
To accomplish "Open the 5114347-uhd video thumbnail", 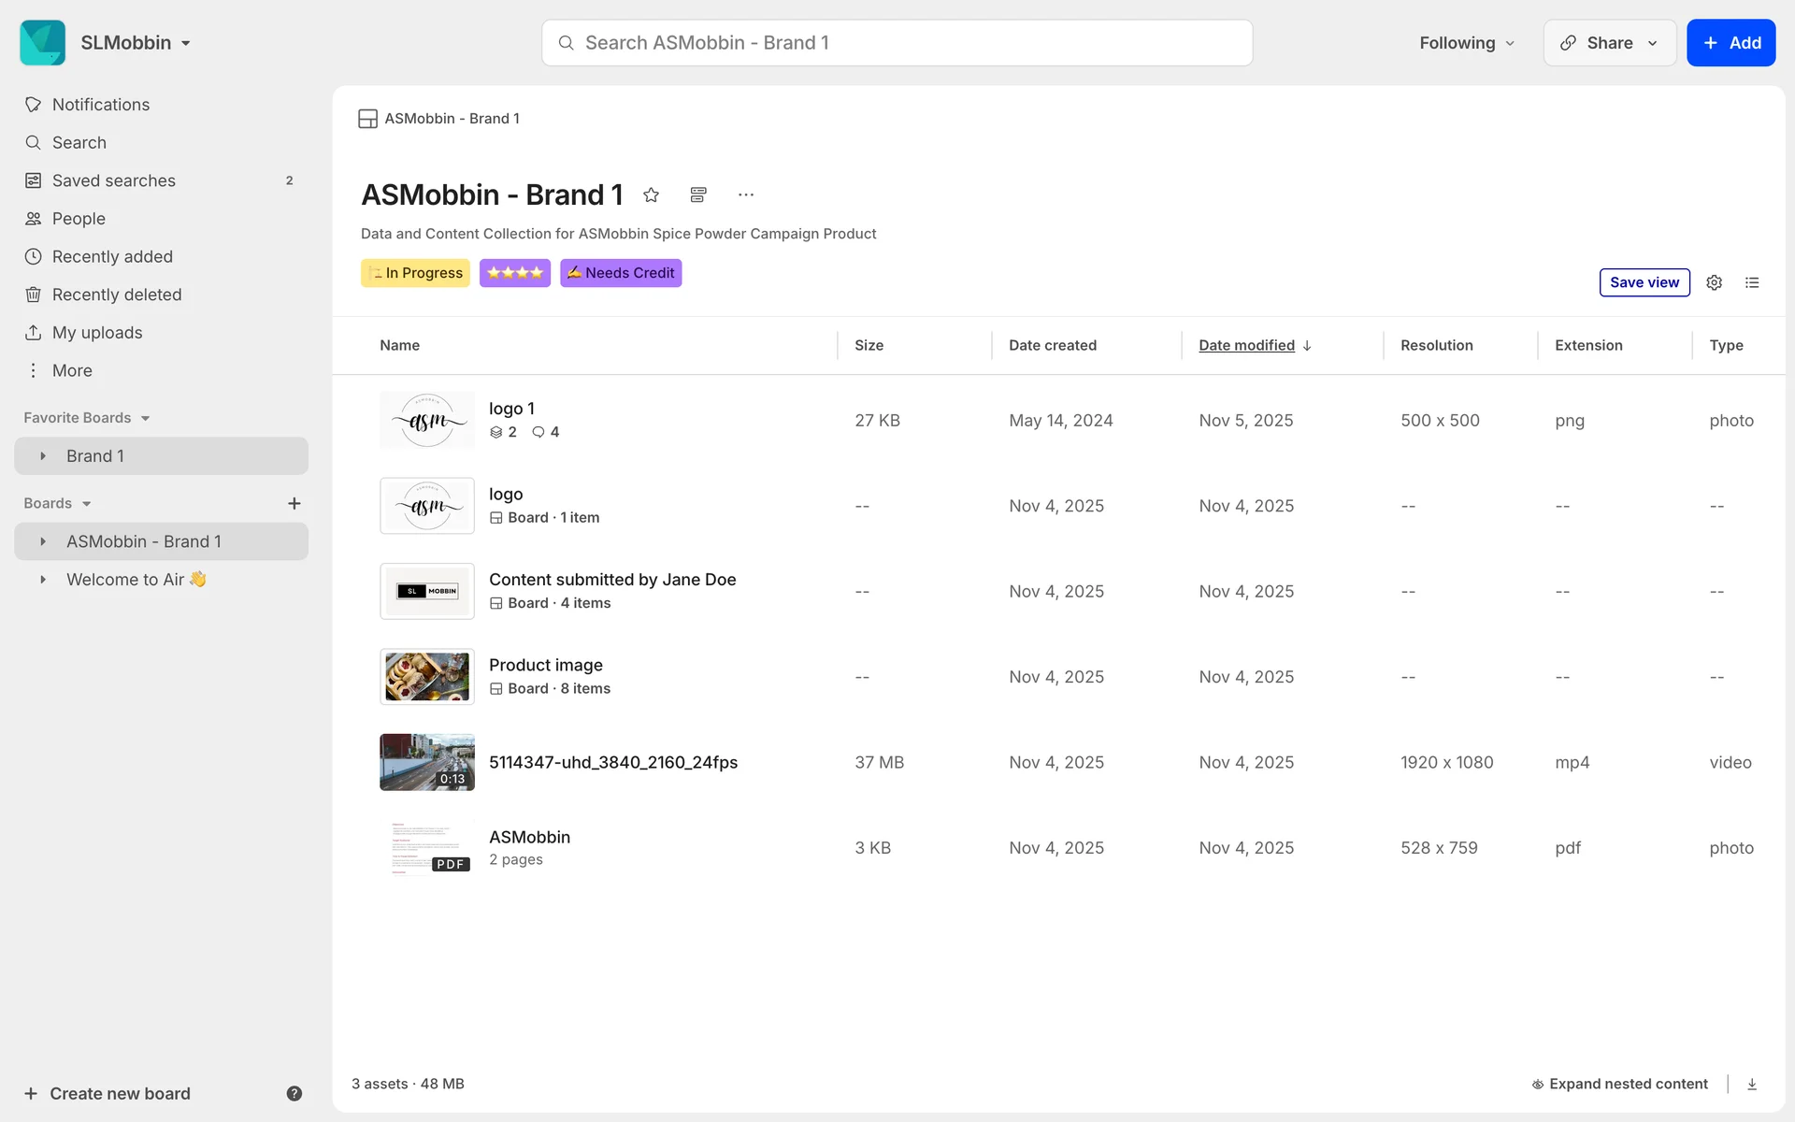I will click(x=427, y=762).
